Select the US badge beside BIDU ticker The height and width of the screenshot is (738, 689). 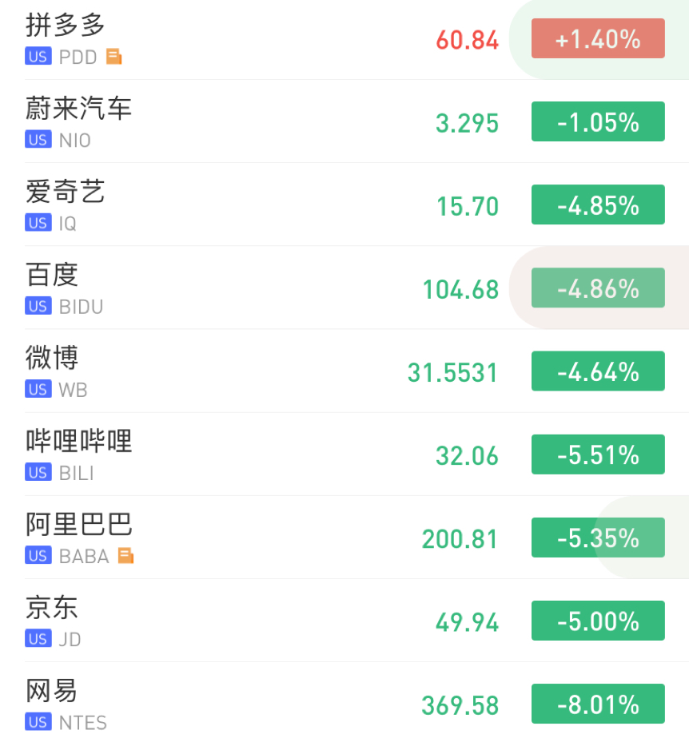tap(38, 306)
